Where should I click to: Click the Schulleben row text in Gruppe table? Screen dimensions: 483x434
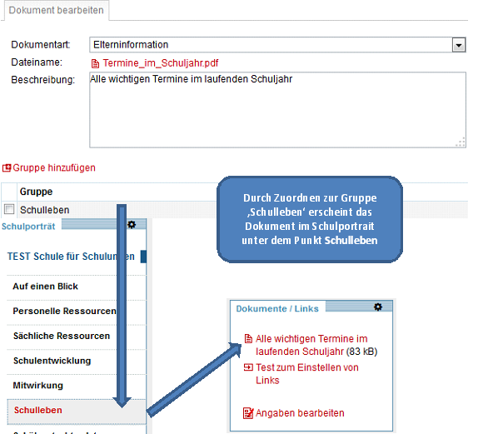click(45, 210)
